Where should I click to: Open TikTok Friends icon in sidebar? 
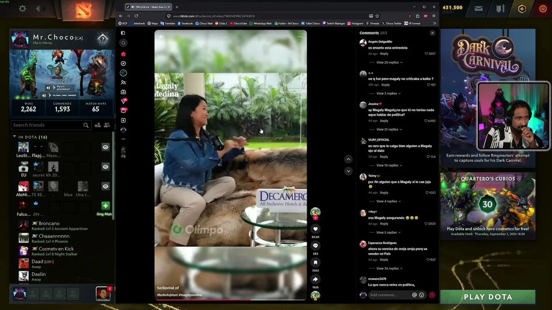(x=123, y=82)
